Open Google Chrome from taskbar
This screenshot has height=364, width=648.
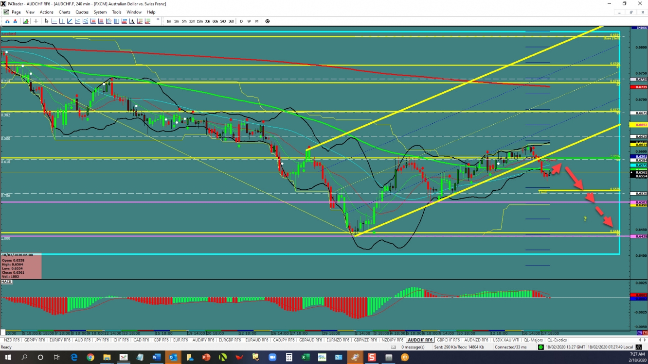[x=90, y=357]
